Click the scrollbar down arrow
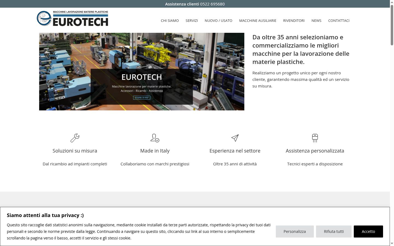The width and height of the screenshot is (394, 246). pos(392,243)
